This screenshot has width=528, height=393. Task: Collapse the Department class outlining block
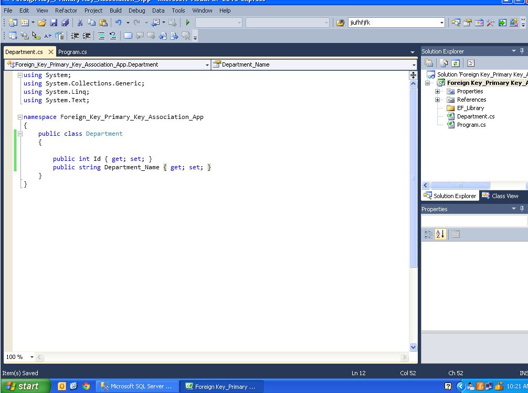click(x=20, y=134)
